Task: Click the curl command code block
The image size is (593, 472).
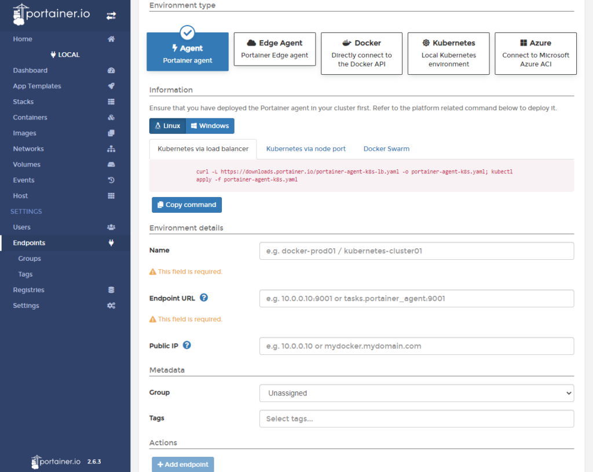Action: tap(361, 175)
